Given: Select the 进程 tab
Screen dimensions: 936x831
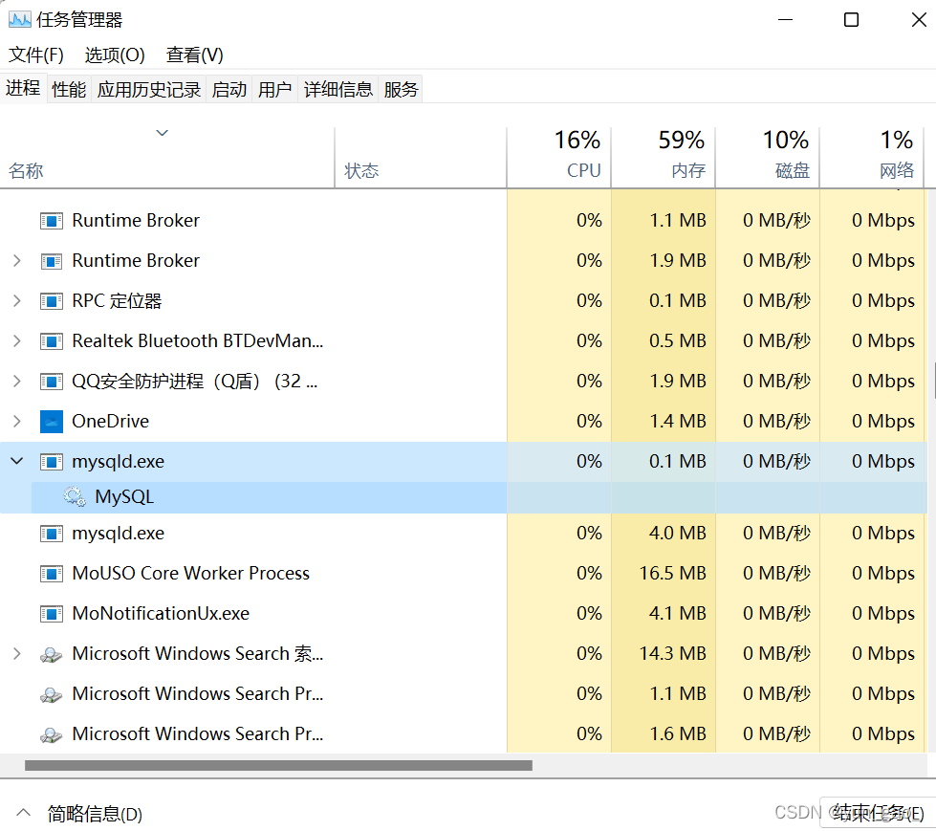Looking at the screenshot, I should point(23,88).
